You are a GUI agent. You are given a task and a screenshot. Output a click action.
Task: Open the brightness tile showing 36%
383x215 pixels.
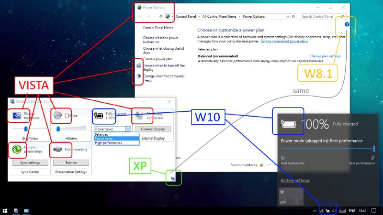pyautogui.click(x=291, y=197)
